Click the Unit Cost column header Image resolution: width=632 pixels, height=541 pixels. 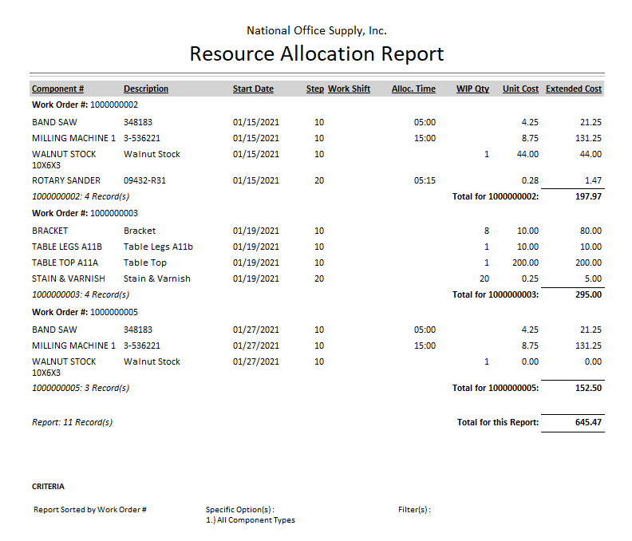point(520,89)
